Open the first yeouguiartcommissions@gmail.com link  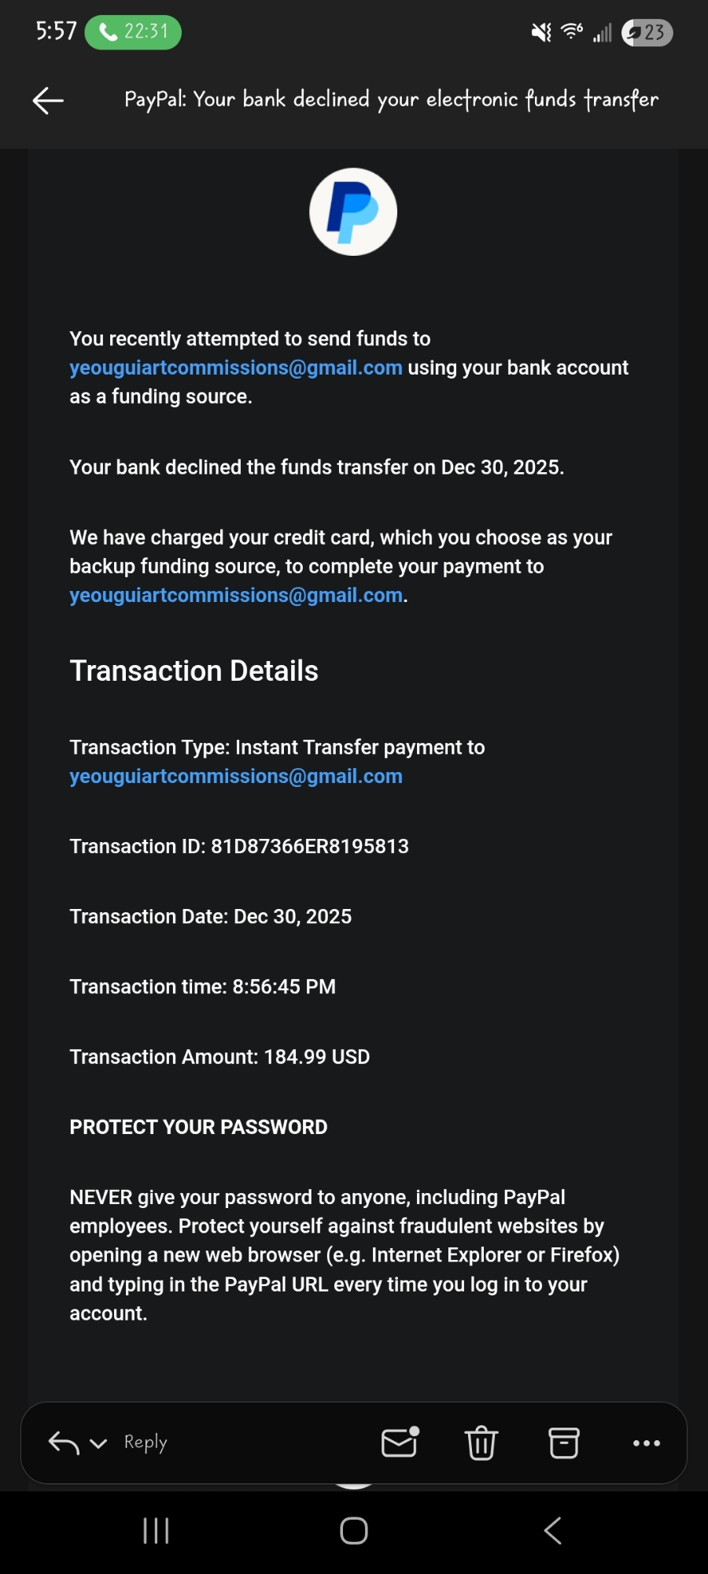pyautogui.click(x=235, y=368)
